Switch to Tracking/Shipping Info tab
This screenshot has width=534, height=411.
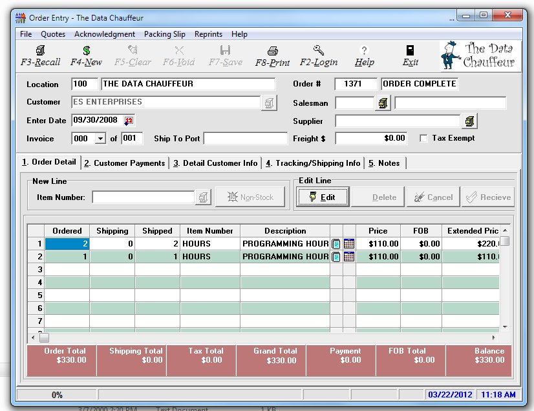tap(313, 163)
